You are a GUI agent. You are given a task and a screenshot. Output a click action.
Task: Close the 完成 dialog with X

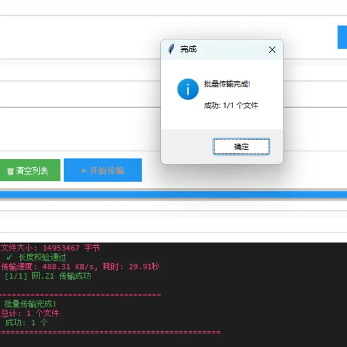272,50
